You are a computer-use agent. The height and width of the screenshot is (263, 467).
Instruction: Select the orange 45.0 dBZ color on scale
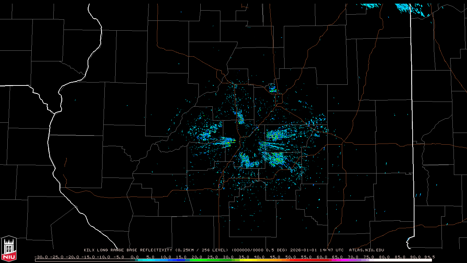click(x=275, y=260)
